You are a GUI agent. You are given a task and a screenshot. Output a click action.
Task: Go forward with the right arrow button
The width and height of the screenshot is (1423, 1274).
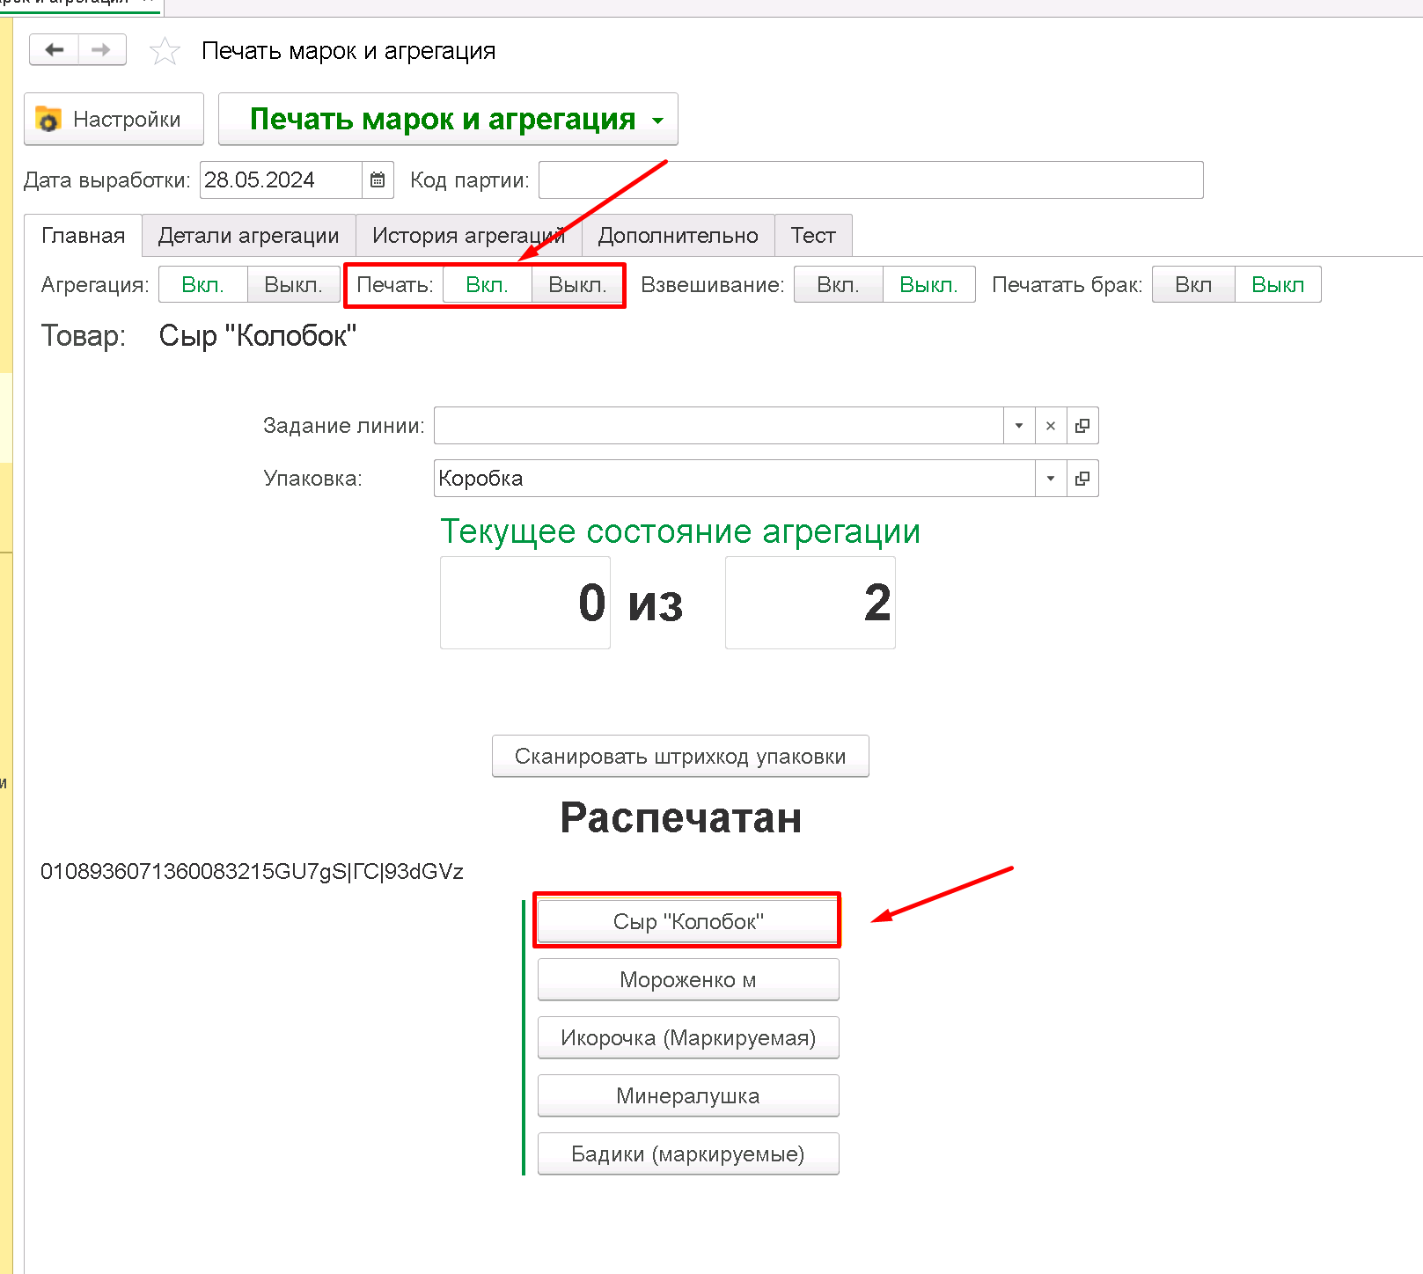tap(102, 50)
